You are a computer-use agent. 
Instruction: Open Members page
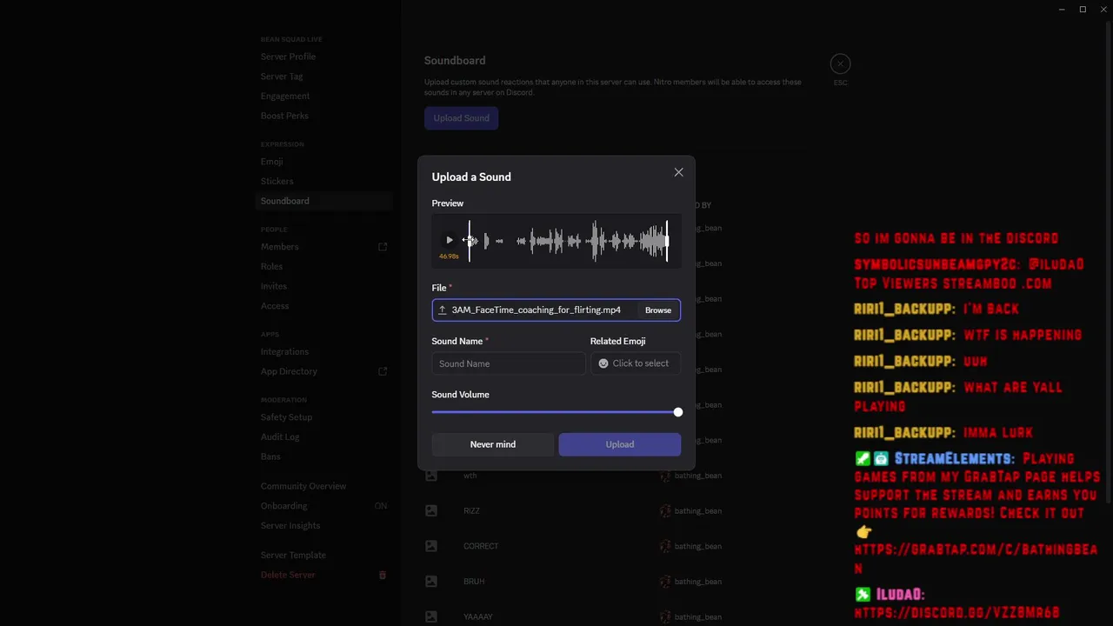(279, 247)
